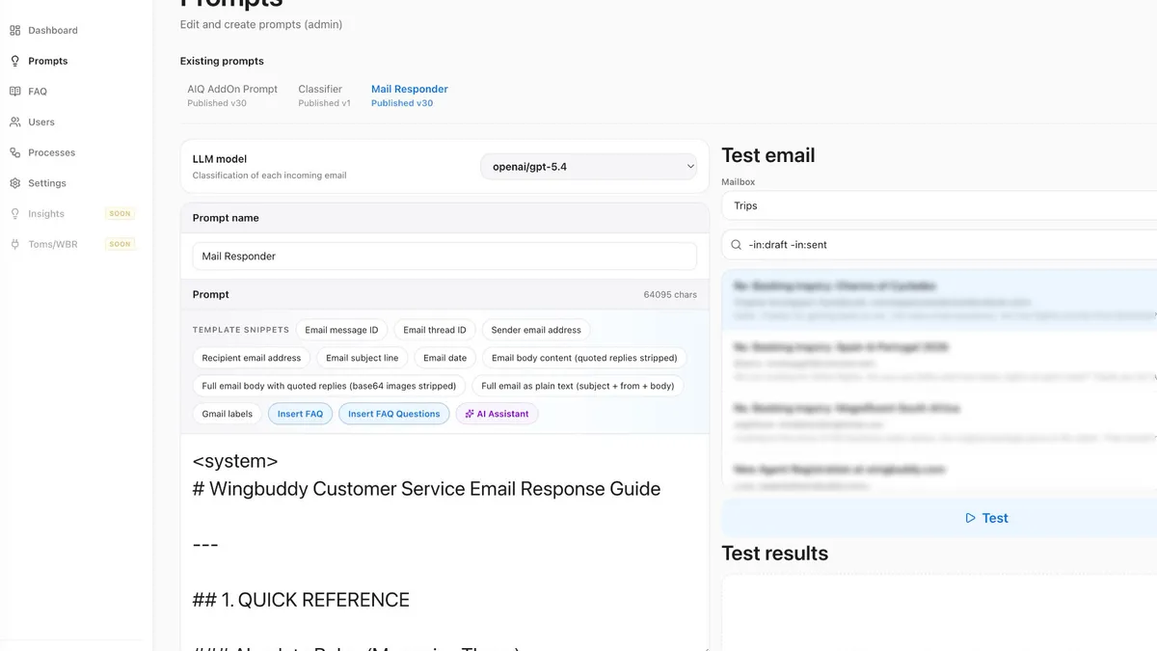Viewport: 1157px width, 651px height.
Task: Open the FAQ section via its book icon
Action: (14, 91)
